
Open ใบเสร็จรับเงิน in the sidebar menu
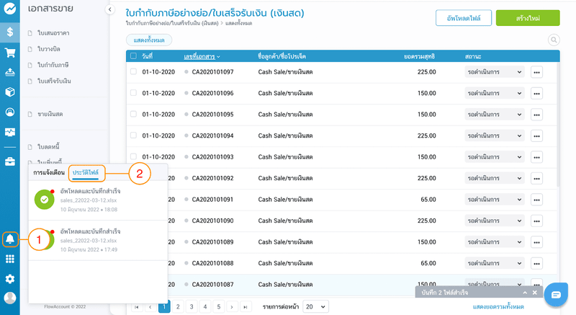click(x=54, y=81)
